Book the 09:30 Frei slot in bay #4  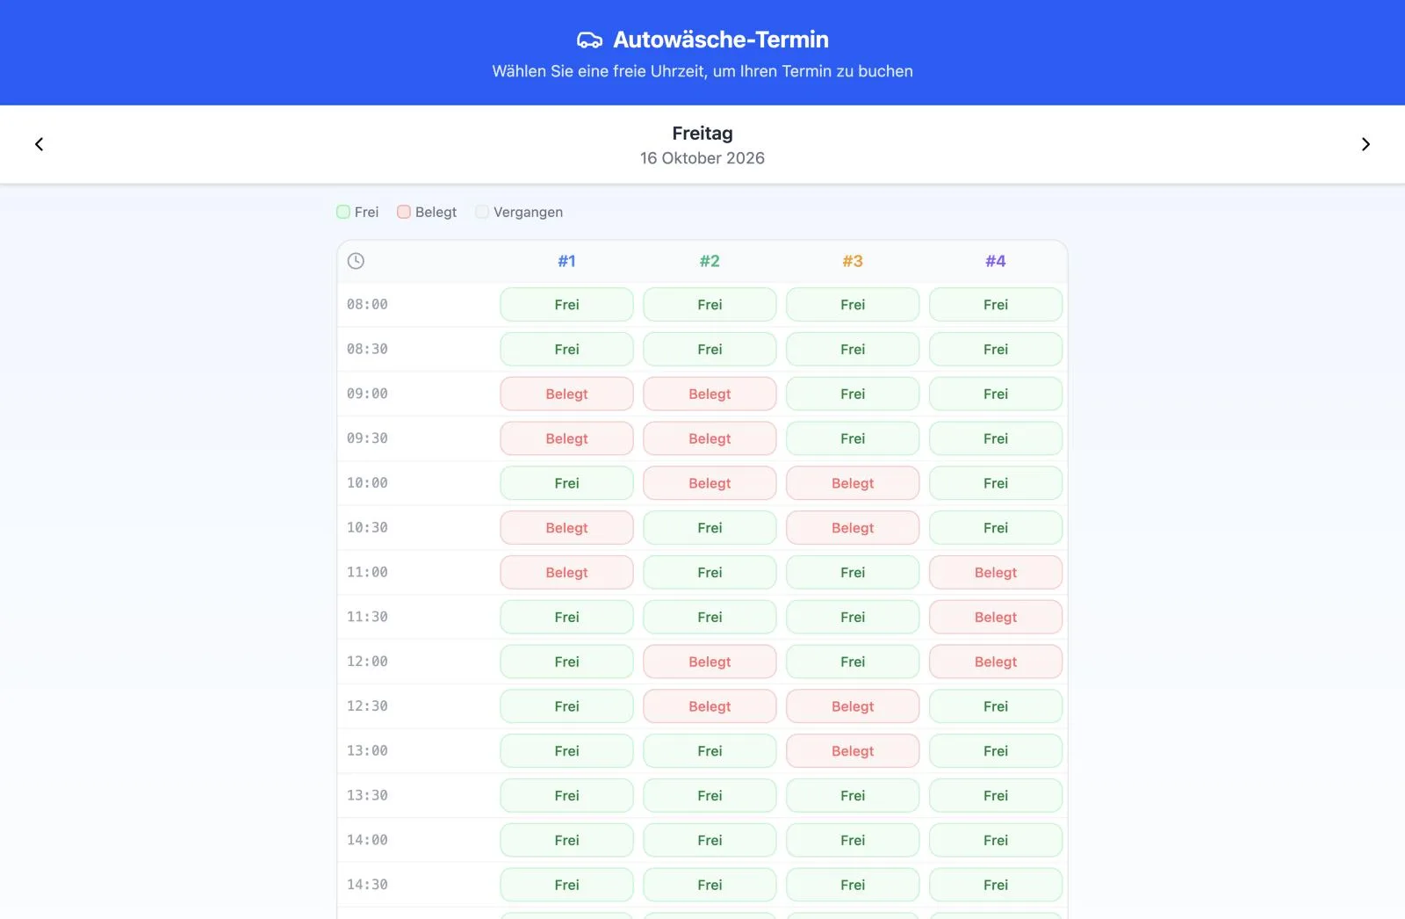pos(996,439)
